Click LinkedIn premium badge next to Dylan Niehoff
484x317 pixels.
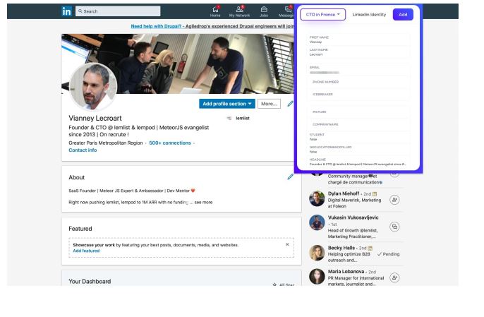(375, 194)
